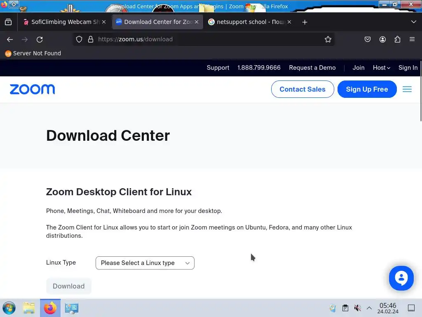
Task: Open the file manager from the taskbar
Action: click(29, 308)
